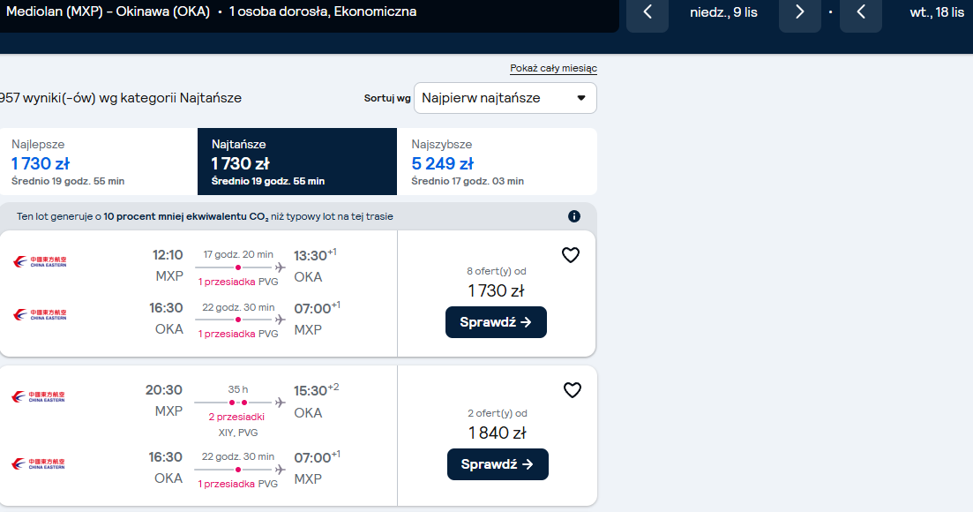Open Pokaż cały miesiąc link
973x512 pixels.
[553, 68]
